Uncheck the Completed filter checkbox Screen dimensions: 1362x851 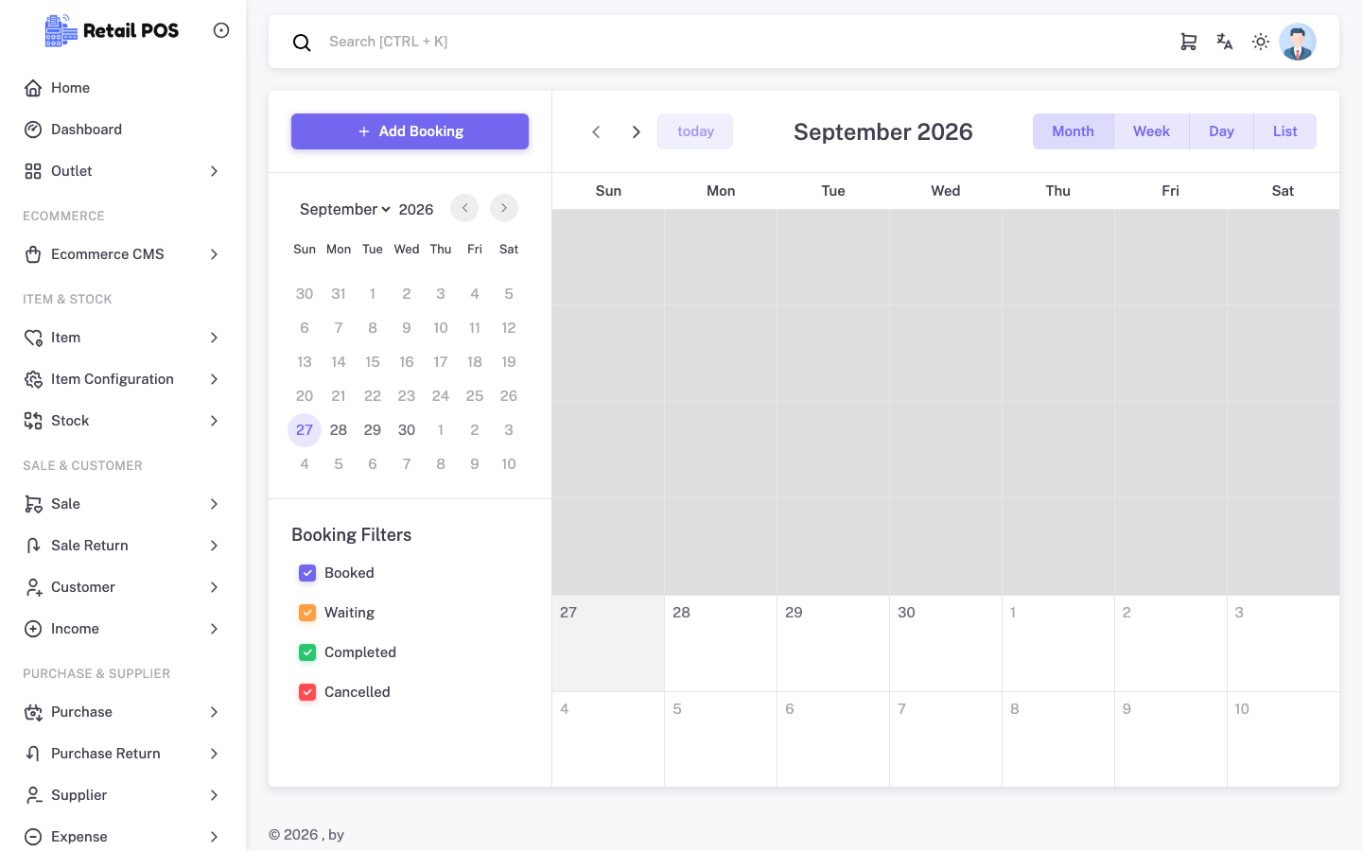[307, 652]
